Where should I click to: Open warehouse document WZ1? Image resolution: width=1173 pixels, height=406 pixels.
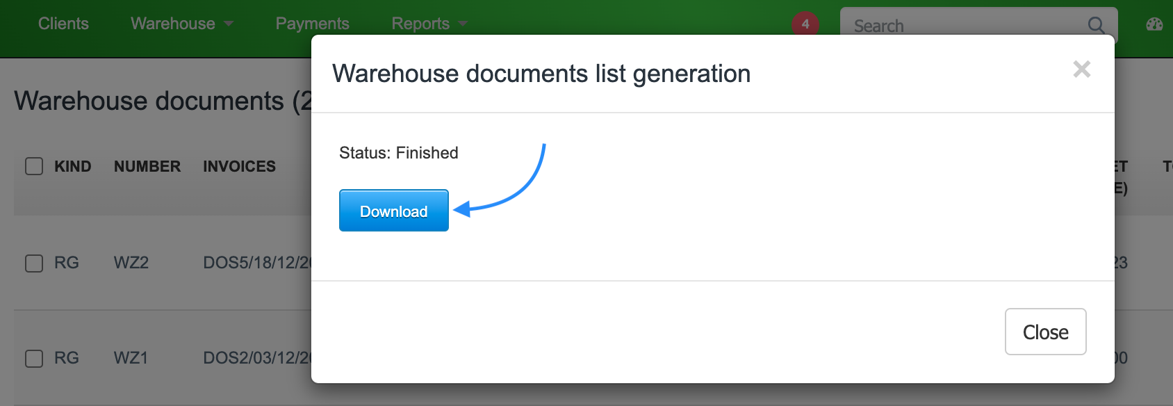[131, 358]
